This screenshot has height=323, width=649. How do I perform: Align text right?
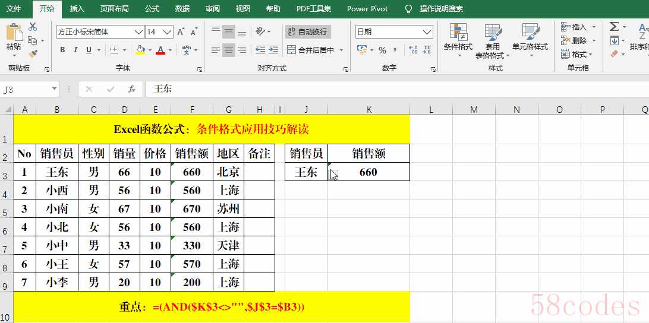[242, 50]
